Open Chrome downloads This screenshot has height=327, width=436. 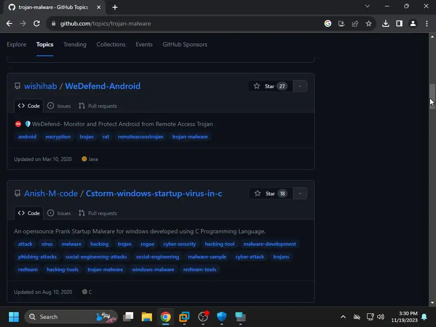pos(385,24)
